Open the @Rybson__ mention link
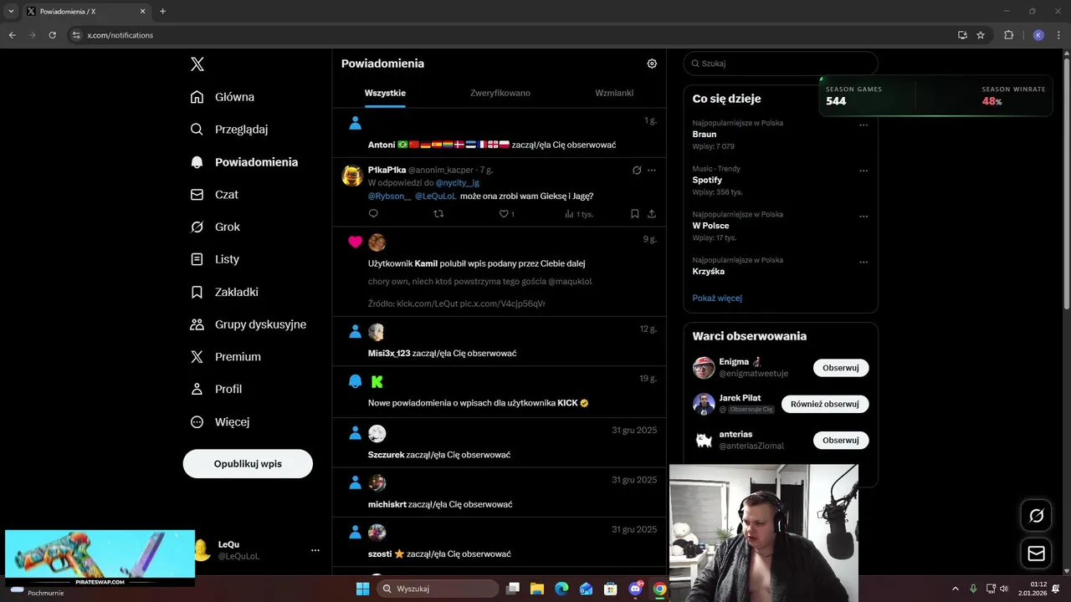1071x602 pixels. [389, 196]
